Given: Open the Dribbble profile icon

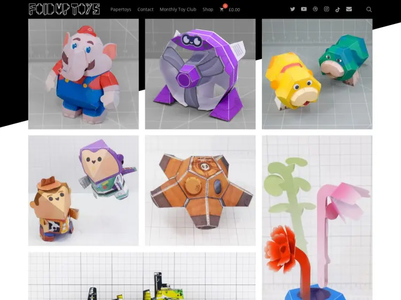Looking at the screenshot, I should 315,9.
